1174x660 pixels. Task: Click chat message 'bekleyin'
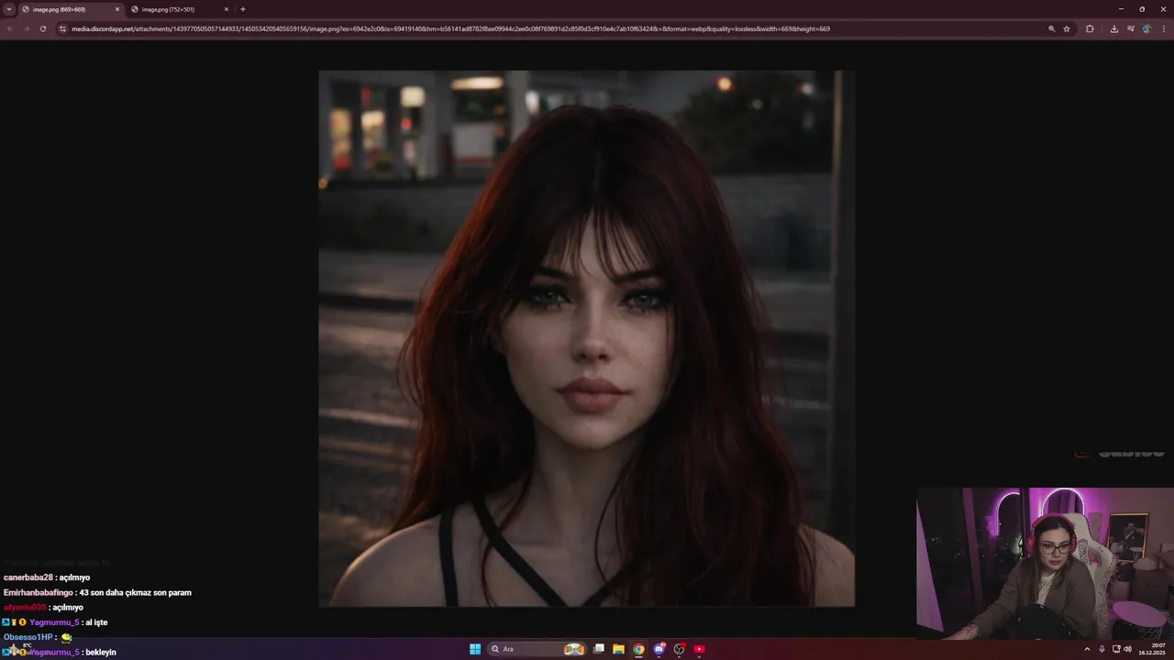click(101, 652)
